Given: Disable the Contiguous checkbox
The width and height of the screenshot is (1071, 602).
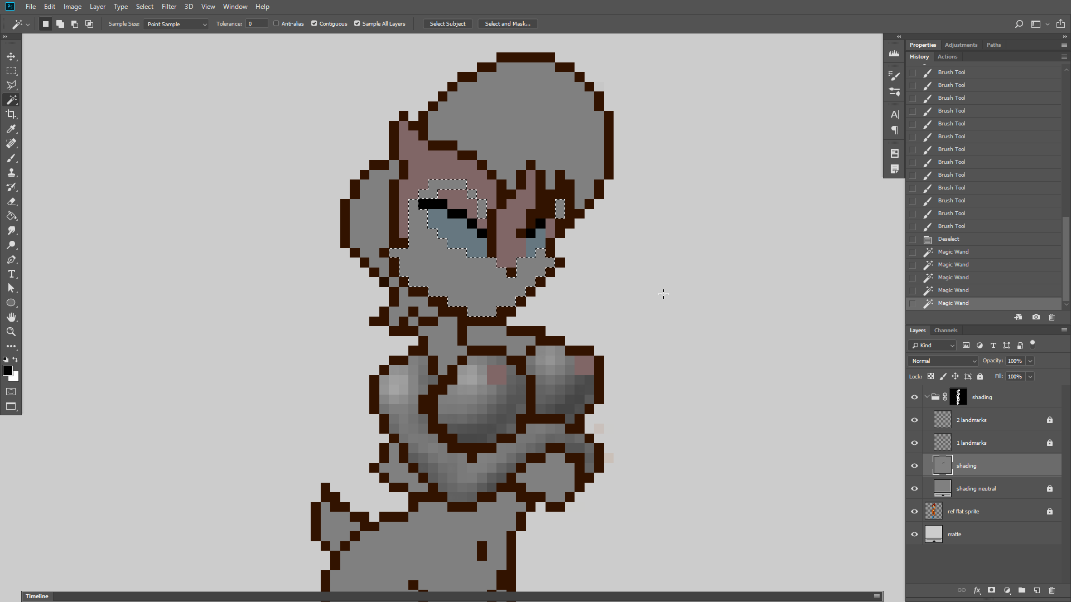Looking at the screenshot, I should (315, 23).
